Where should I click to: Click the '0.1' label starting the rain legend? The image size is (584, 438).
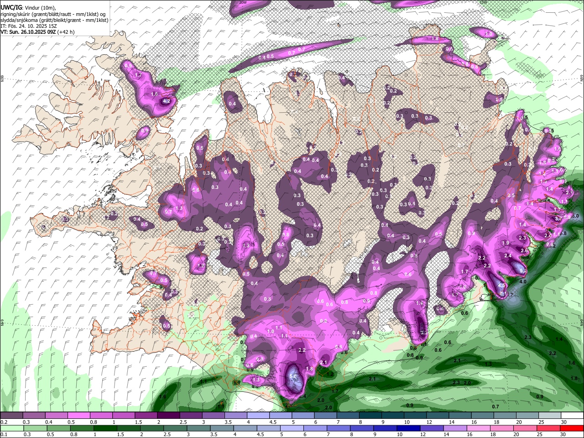[4, 434]
